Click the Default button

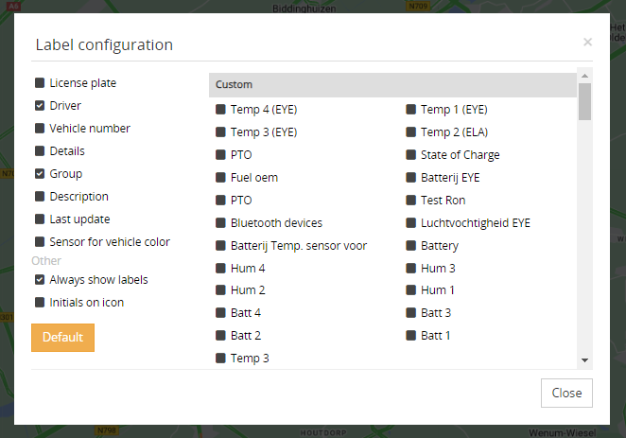click(x=62, y=338)
